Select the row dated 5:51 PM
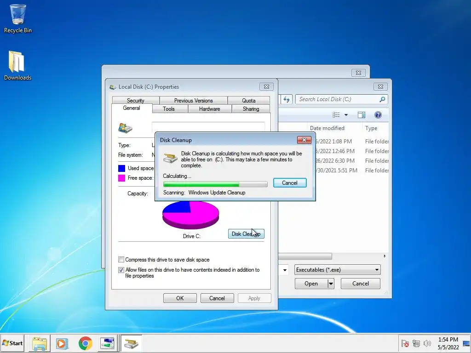The image size is (471, 353). (x=333, y=170)
